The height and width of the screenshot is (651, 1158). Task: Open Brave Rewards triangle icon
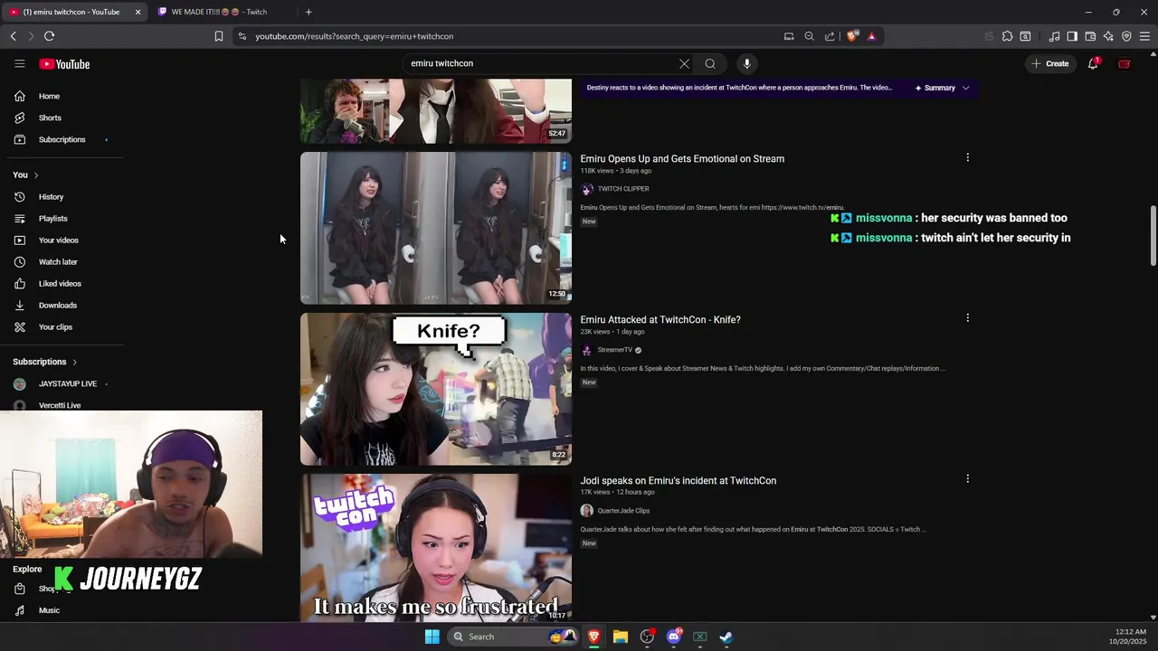click(x=871, y=36)
